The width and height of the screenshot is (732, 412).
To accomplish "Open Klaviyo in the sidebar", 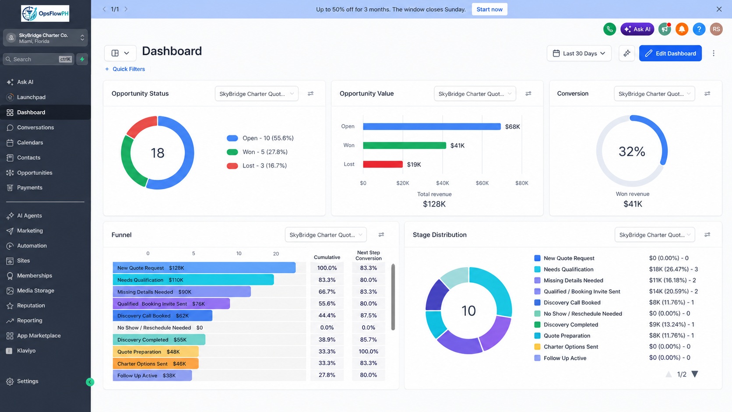I will (x=46, y=351).
